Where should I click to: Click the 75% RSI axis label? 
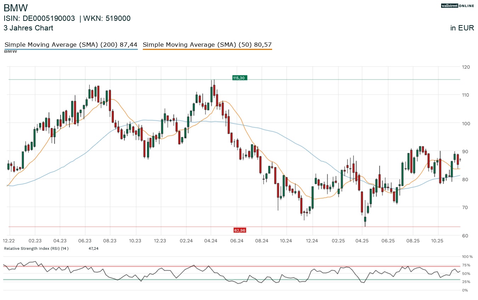click(466, 265)
